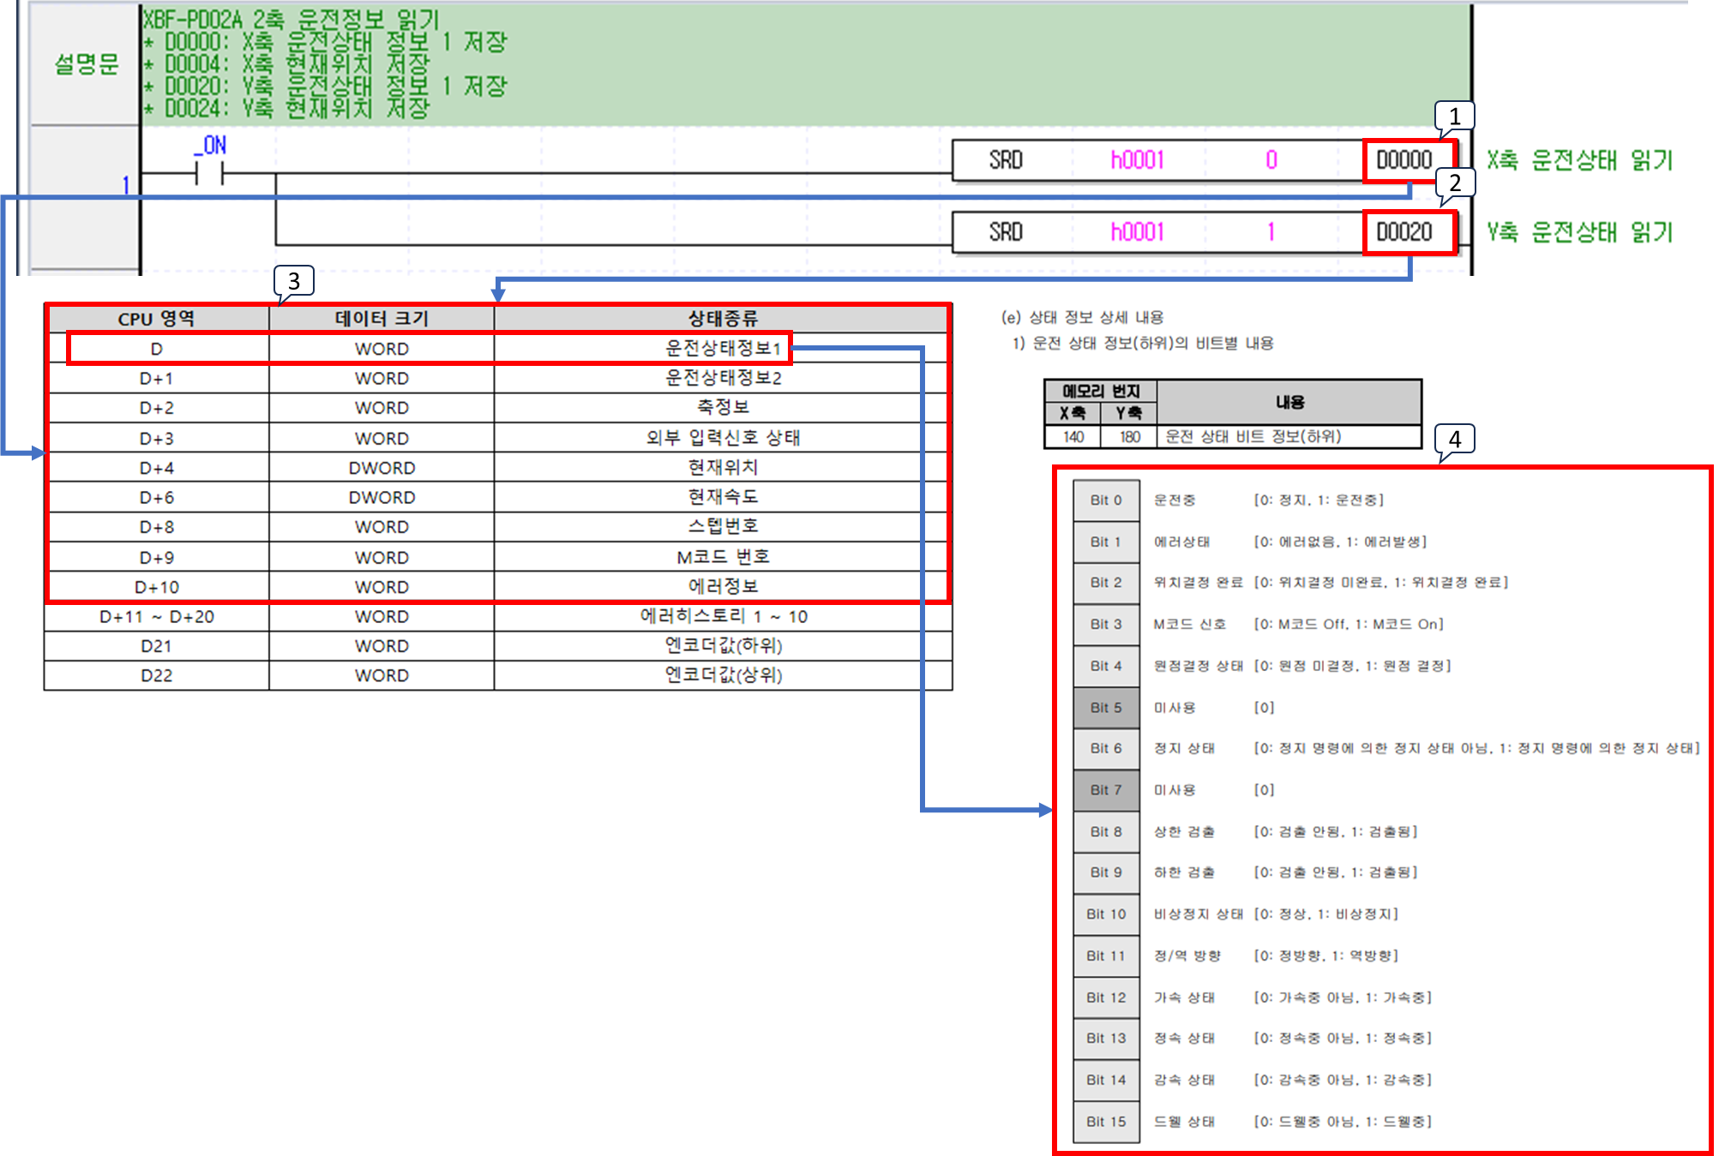Click callout badge number 3
Screen dimensions: 1719x1156
pyautogui.click(x=294, y=279)
